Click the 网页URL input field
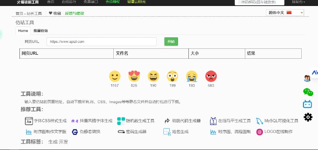 tap(102, 42)
